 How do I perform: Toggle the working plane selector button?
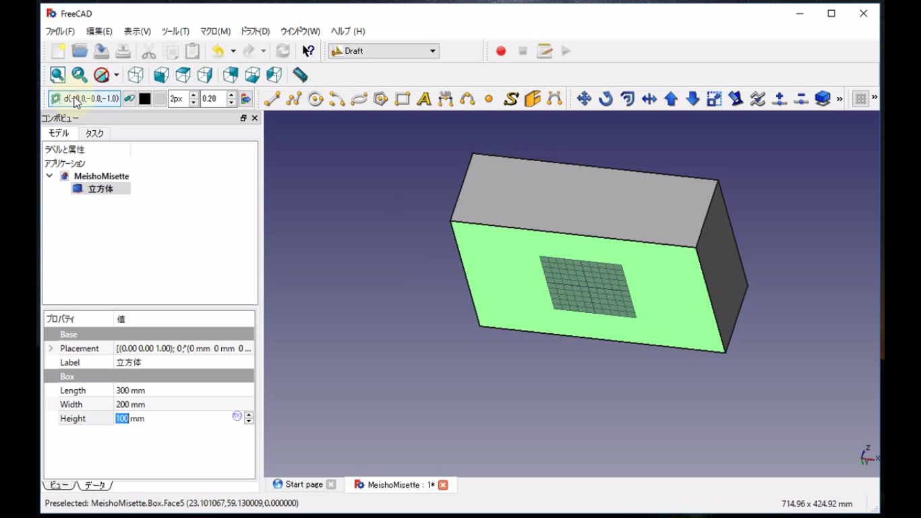(x=85, y=99)
